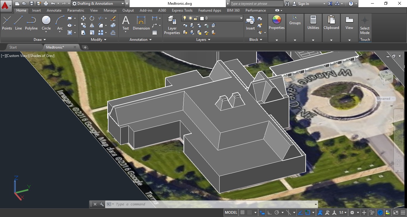The image size is (407, 217).
Task: Click the Rotate tool in Modify
Action: pos(92,18)
